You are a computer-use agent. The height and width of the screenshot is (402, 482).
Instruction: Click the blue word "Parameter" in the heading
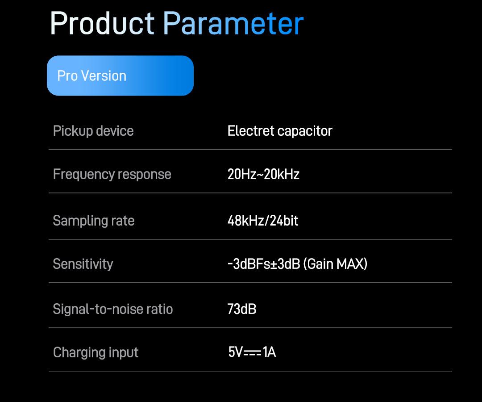coord(233,23)
